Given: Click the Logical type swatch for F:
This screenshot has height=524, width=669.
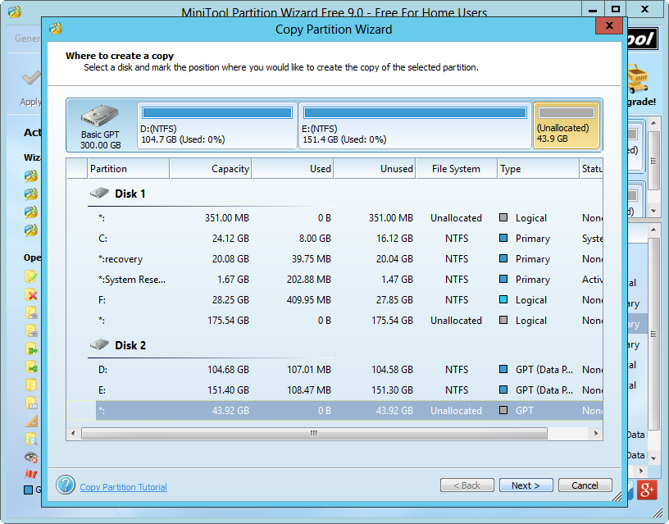Looking at the screenshot, I should [x=503, y=299].
